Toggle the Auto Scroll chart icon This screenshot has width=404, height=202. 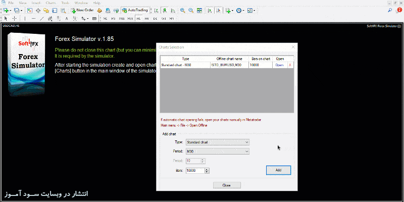[210, 10]
